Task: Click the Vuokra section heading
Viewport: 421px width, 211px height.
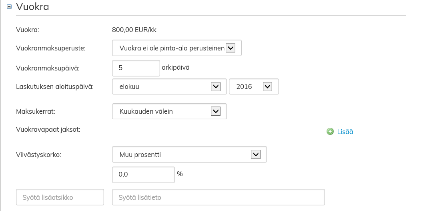Action: [32, 7]
